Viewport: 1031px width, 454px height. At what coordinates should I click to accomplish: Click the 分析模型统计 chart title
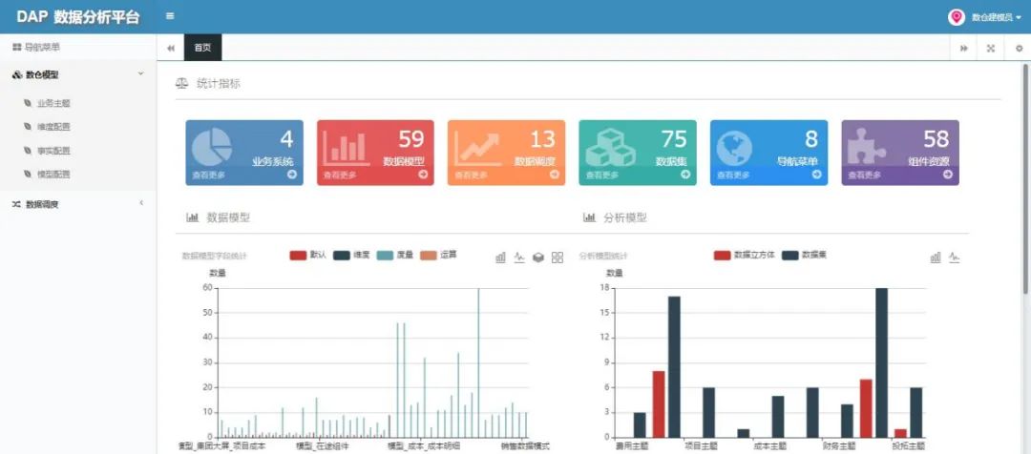click(603, 257)
